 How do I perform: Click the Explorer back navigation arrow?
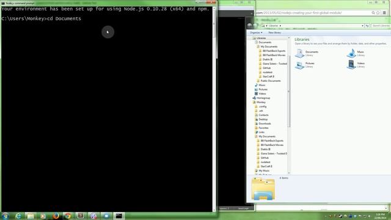(250, 26)
